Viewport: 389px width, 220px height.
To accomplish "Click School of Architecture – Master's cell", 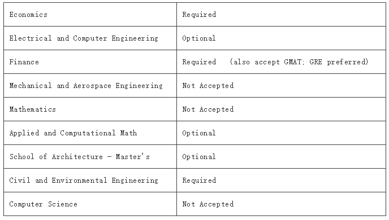I will click(90, 157).
